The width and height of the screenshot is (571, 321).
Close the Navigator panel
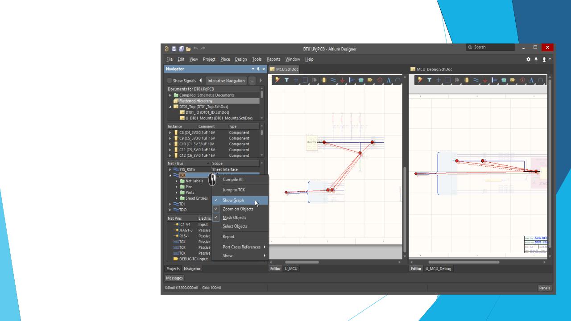(264, 69)
